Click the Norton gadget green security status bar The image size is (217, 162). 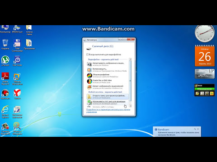point(204,89)
